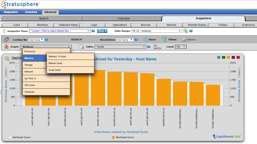
Task: Select Workload in the graph menu
Action: [x=46, y=92]
